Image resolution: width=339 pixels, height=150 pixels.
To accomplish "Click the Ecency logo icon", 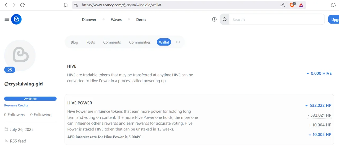I will pos(16,19).
